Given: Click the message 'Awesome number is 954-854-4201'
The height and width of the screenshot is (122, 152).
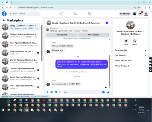Looking at the screenshot, I should coord(66,84).
